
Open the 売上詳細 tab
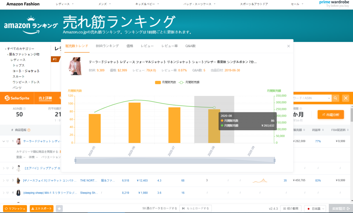(x=45, y=98)
